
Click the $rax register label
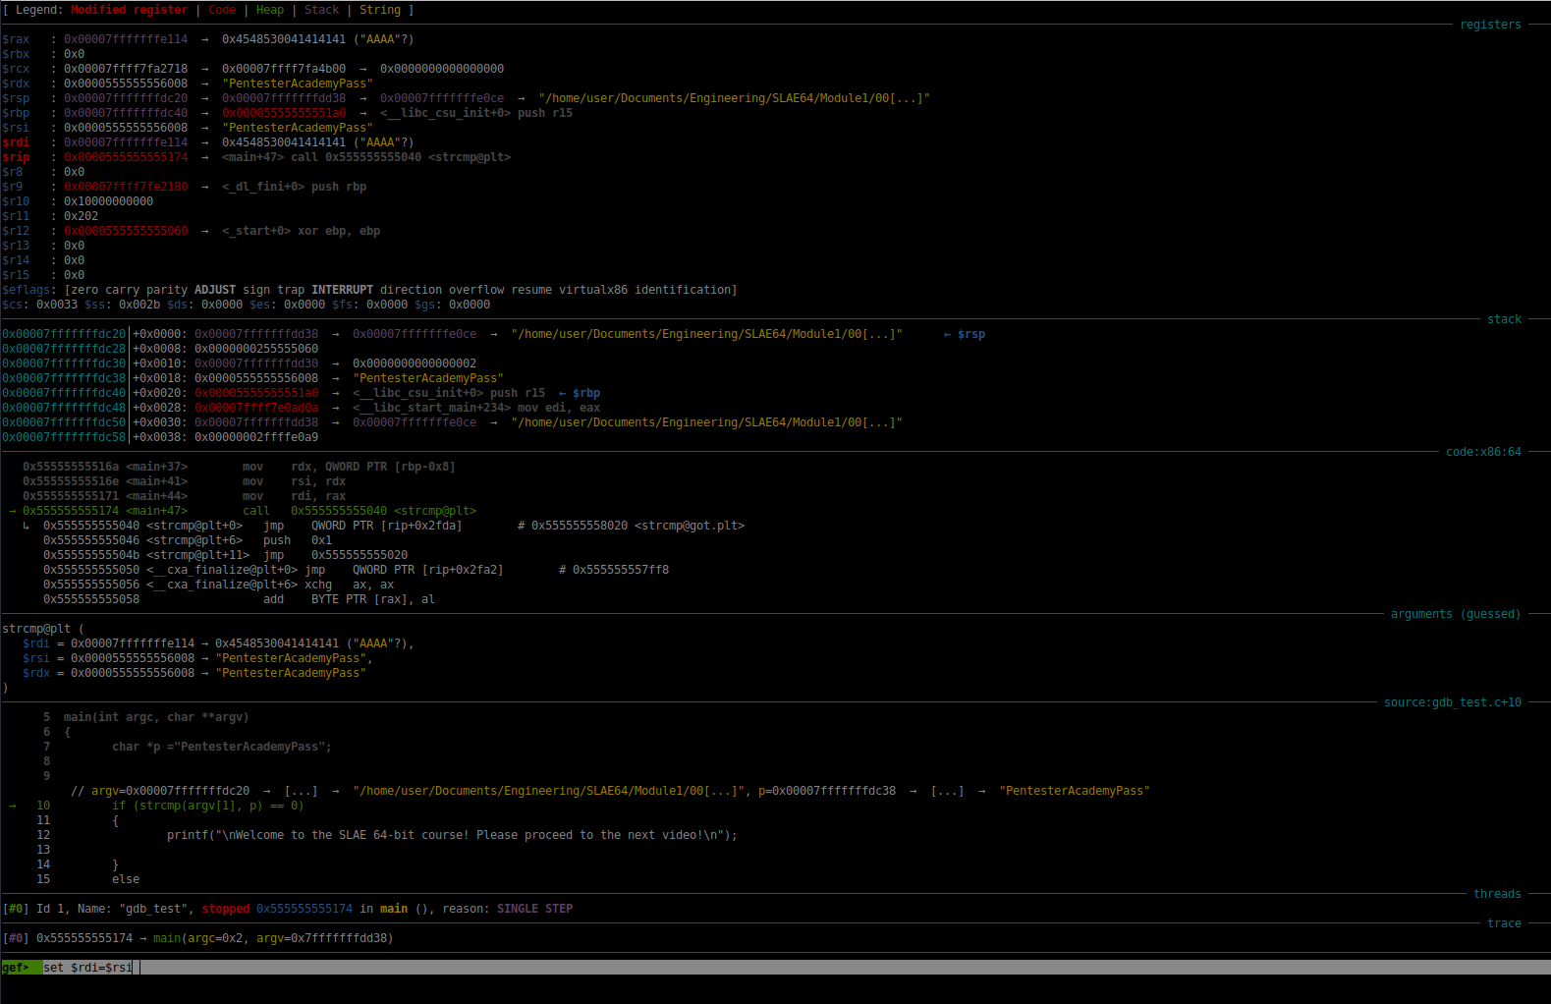click(x=16, y=39)
